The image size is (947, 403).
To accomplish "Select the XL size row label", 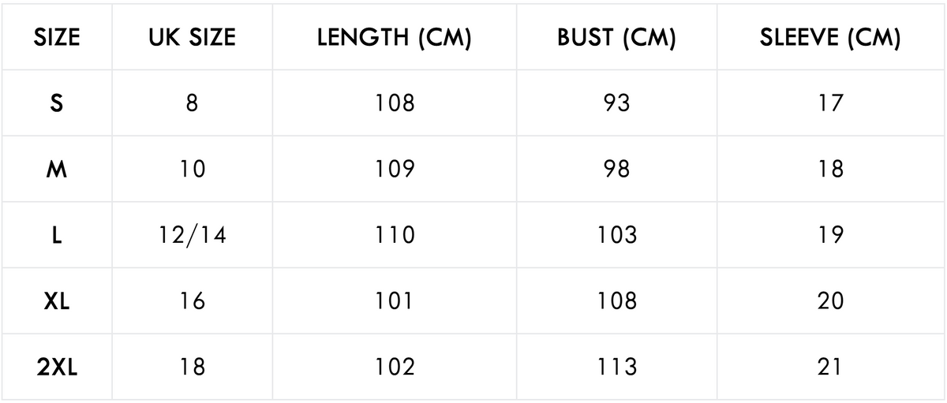I will [x=57, y=301].
